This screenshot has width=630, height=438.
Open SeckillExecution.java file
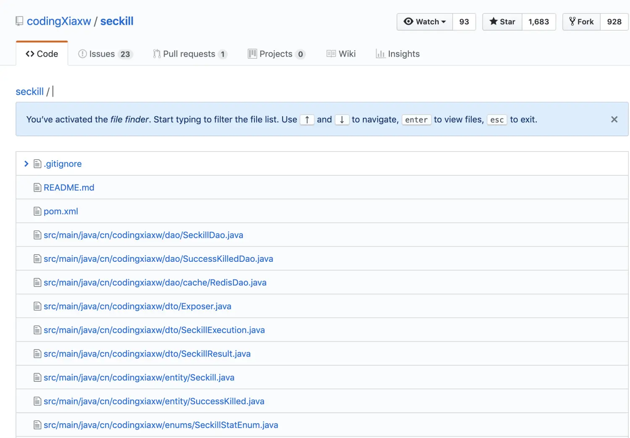coord(154,330)
